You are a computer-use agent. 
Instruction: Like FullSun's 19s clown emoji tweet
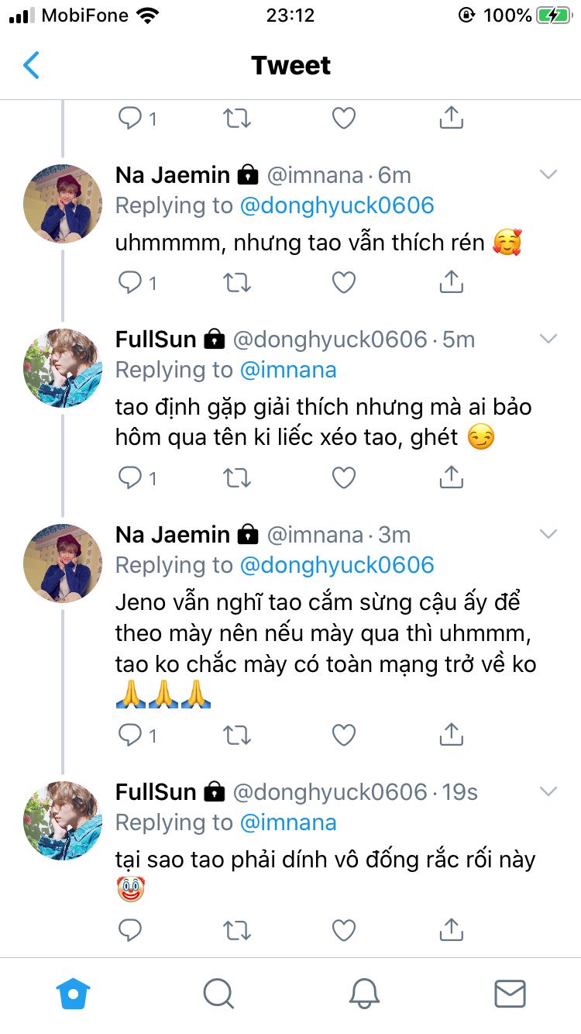tap(343, 929)
